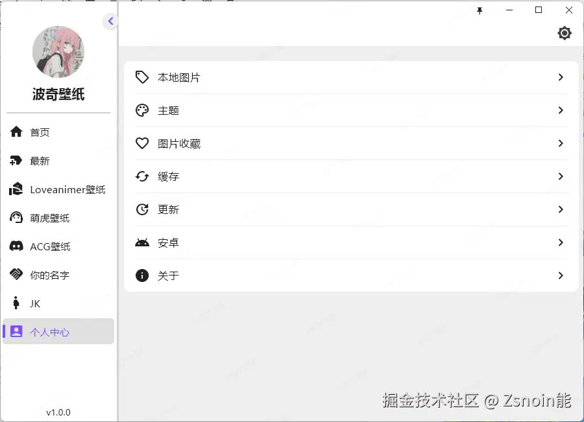Click the purple profile icon for 个人中心

tap(16, 331)
